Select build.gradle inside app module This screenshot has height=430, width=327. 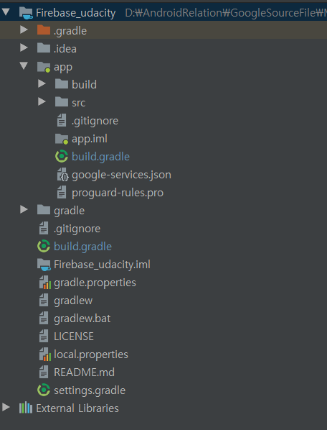pos(100,157)
